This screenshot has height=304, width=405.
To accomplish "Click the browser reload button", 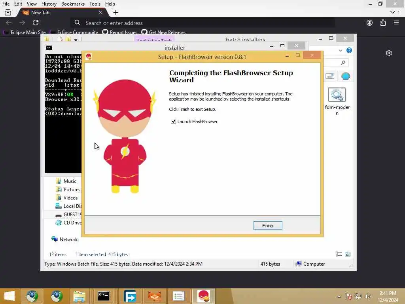I will click(36, 23).
